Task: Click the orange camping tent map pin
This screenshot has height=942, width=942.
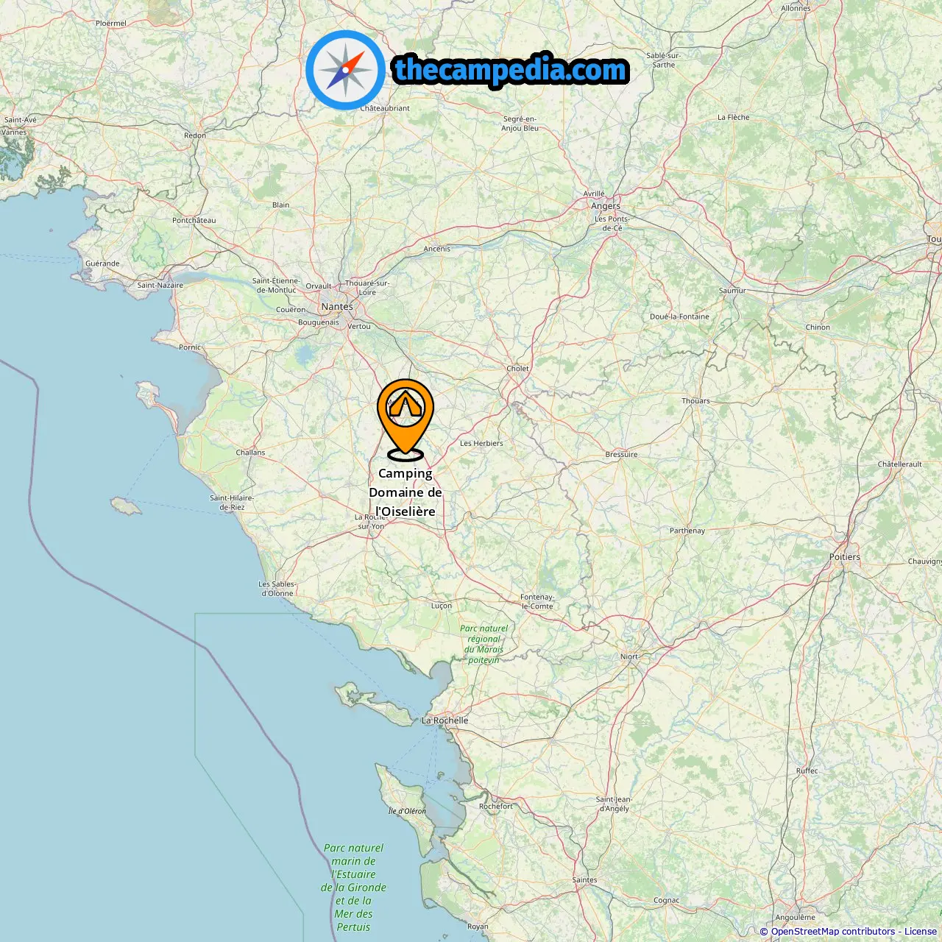Action: click(x=406, y=419)
